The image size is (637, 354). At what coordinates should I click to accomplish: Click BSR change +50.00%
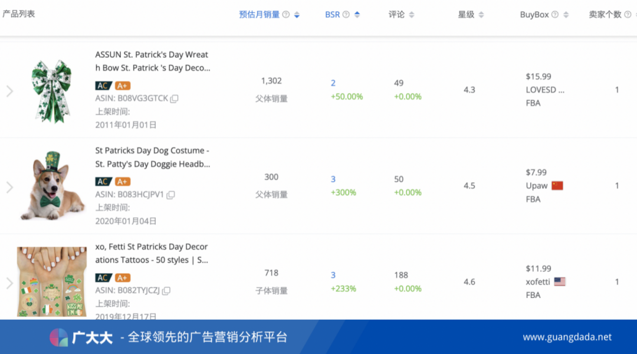(347, 97)
